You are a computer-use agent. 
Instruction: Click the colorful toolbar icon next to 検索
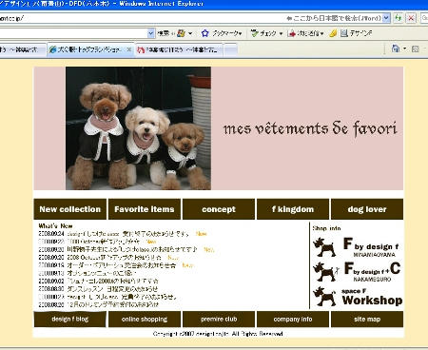point(181,33)
